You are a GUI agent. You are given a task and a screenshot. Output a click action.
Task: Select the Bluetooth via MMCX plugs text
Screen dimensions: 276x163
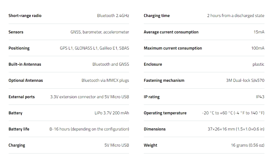click(x=105, y=80)
